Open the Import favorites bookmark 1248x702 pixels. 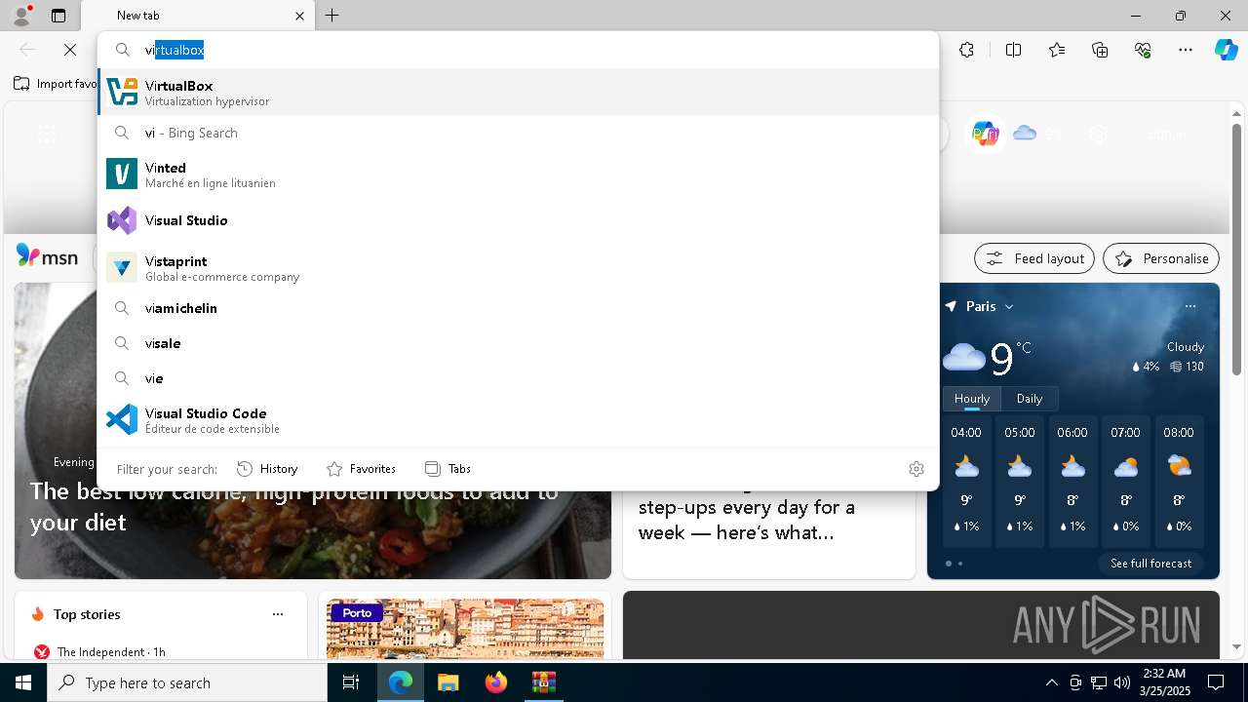pos(57,84)
